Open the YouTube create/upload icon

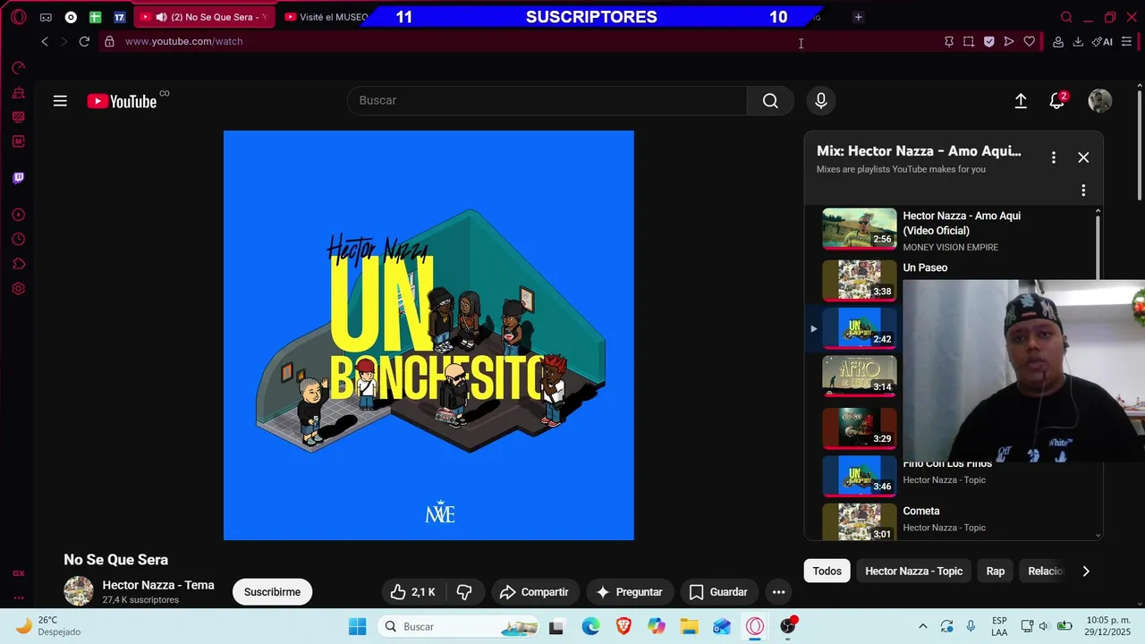(1021, 101)
